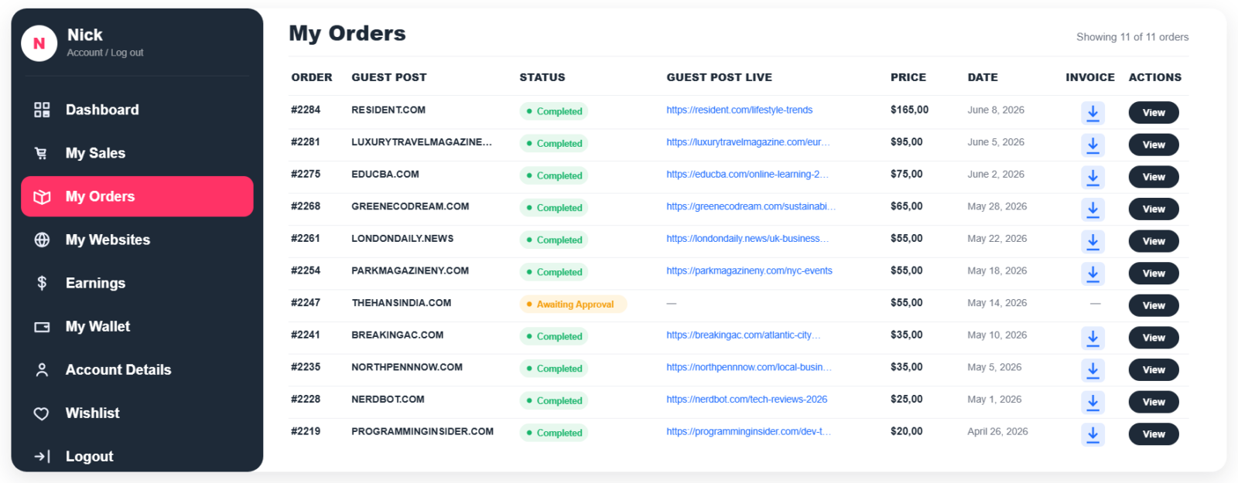Open the educba.com online-learning link
The height and width of the screenshot is (483, 1238).
(x=747, y=174)
